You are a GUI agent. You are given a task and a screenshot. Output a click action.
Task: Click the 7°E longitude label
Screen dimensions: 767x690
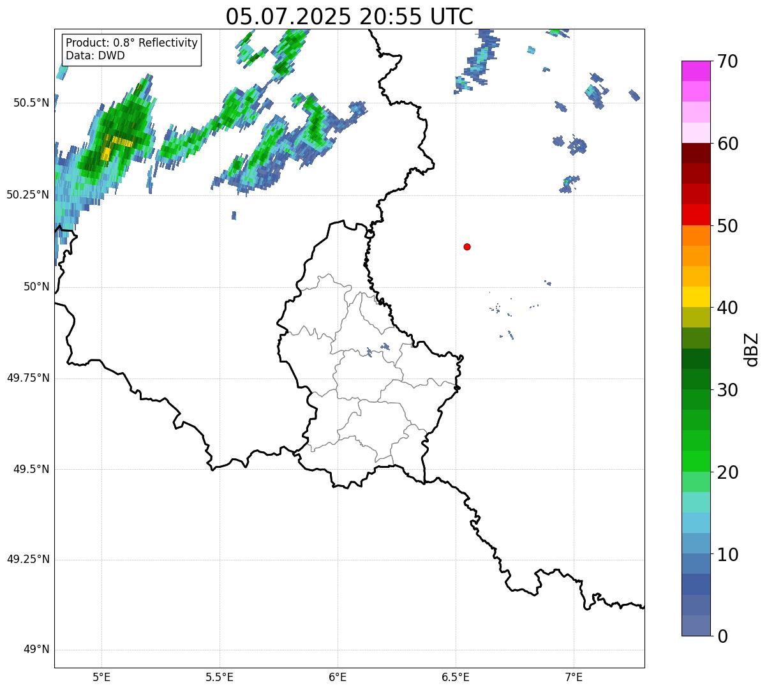(x=574, y=677)
